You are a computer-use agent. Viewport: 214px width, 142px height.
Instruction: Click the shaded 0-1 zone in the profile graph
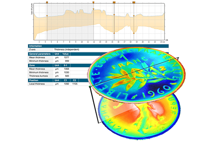[70, 22]
